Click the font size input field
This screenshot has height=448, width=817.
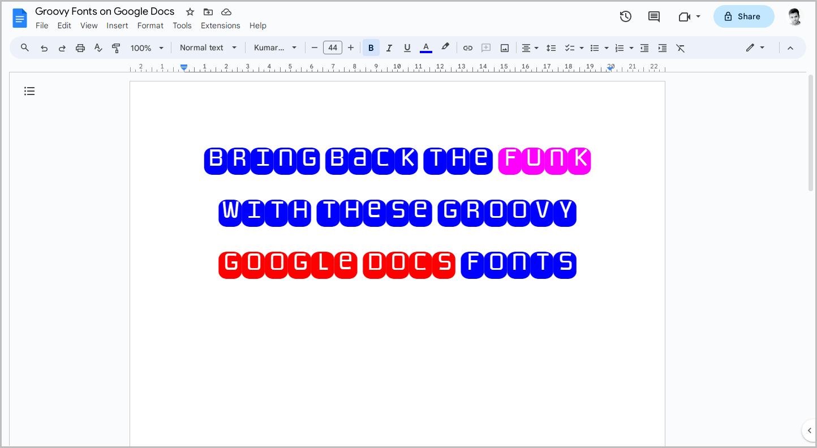[x=333, y=48]
